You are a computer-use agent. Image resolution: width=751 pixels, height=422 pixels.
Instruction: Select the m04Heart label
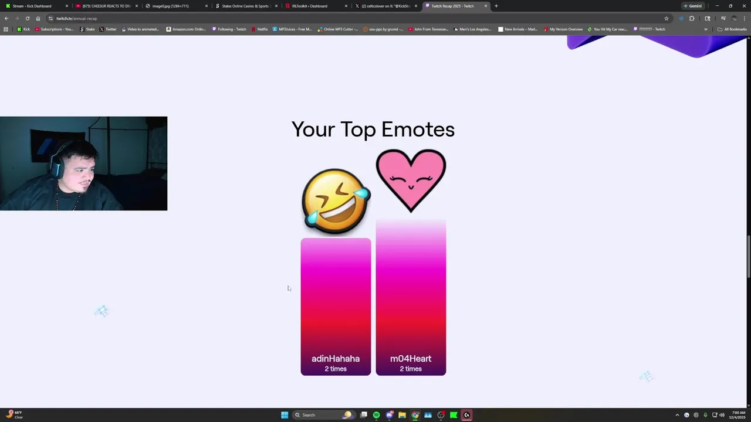[x=411, y=359]
